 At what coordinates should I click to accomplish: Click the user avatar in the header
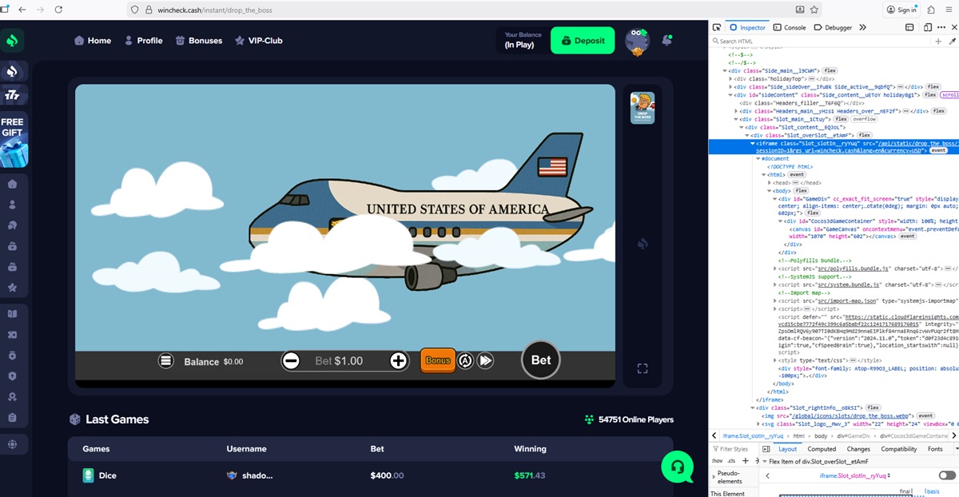pos(637,41)
